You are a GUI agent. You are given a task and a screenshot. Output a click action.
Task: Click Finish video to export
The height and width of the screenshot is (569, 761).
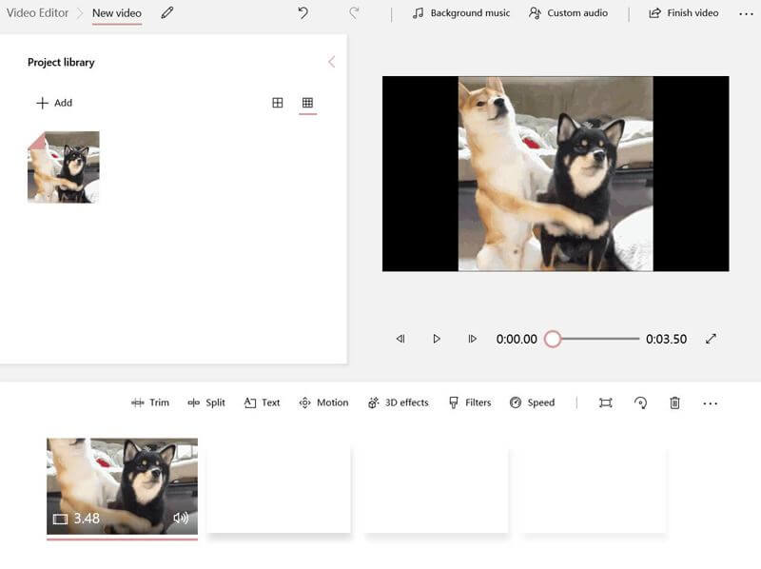coord(683,13)
